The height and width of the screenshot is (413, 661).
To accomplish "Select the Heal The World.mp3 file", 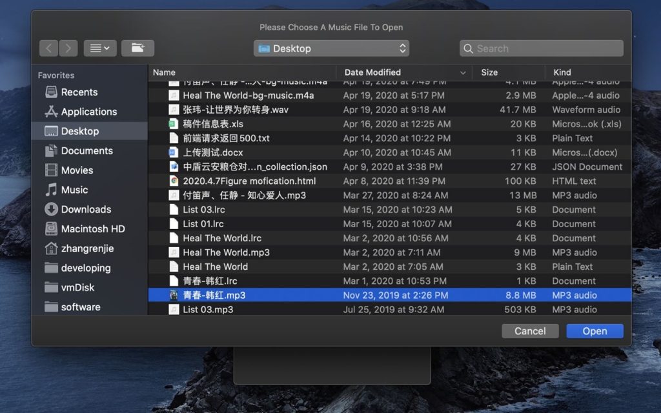I will [226, 252].
